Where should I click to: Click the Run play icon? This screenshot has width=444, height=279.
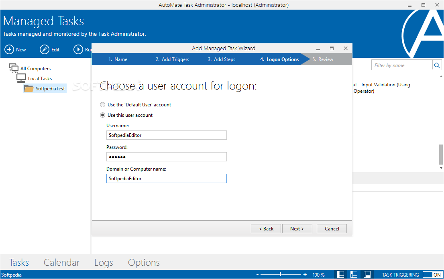[78, 49]
